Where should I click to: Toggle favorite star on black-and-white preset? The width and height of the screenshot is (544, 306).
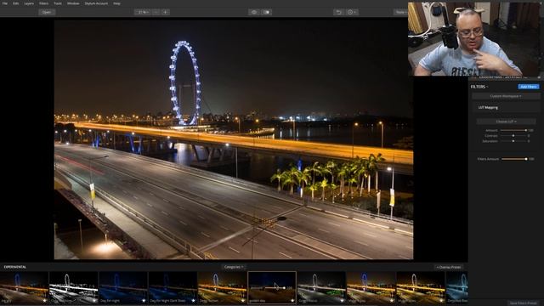(x=94, y=300)
